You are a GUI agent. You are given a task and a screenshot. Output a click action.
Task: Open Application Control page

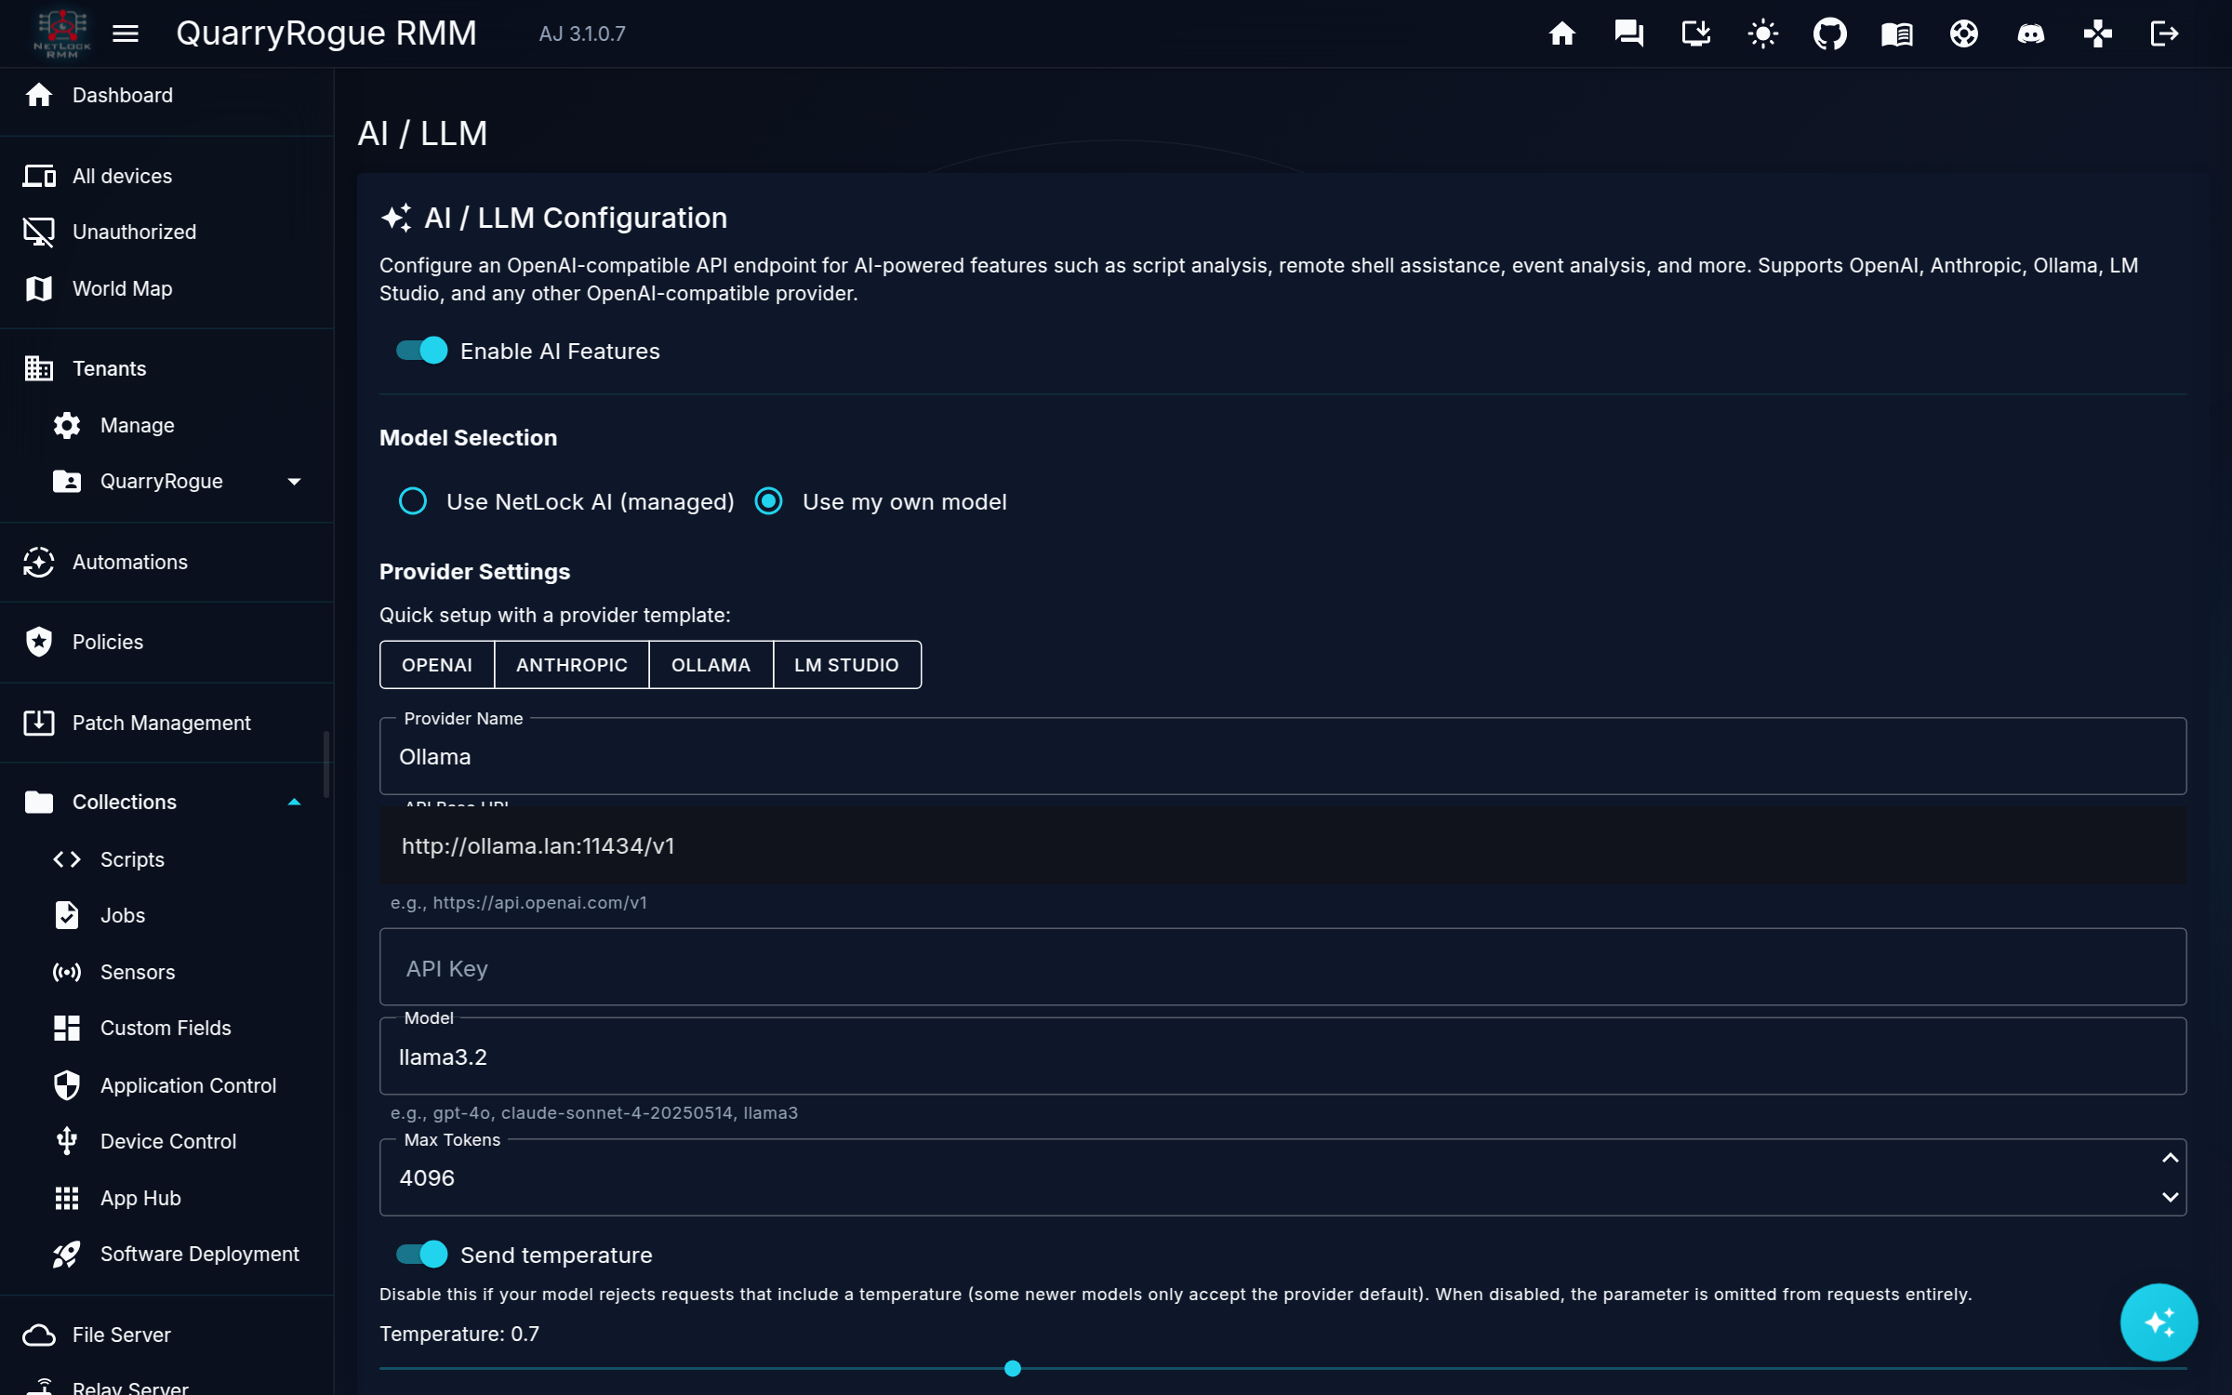[x=166, y=1085]
